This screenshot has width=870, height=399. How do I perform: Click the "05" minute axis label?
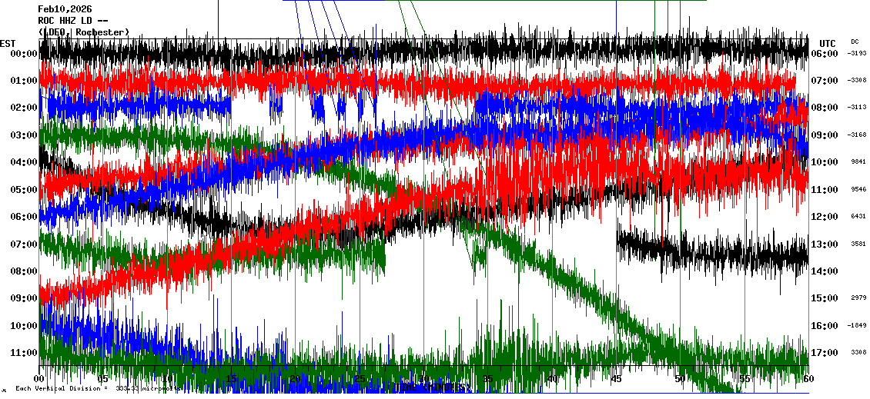click(x=103, y=379)
